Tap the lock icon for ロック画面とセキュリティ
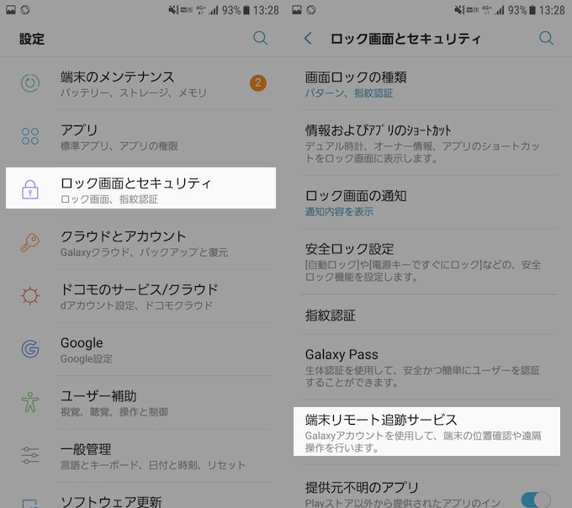The height and width of the screenshot is (508, 572). pos(30,190)
